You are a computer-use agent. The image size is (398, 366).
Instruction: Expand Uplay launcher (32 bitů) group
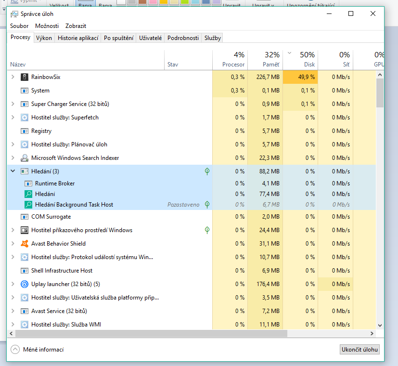click(13, 284)
